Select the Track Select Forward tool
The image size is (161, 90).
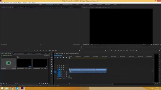point(52,56)
